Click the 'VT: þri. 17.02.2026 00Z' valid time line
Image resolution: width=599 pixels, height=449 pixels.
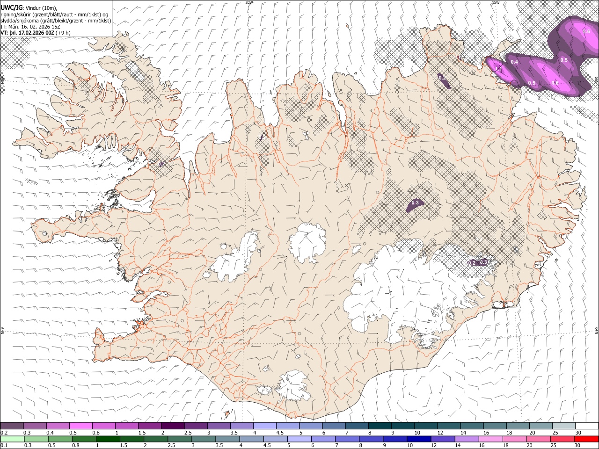[x=36, y=33]
